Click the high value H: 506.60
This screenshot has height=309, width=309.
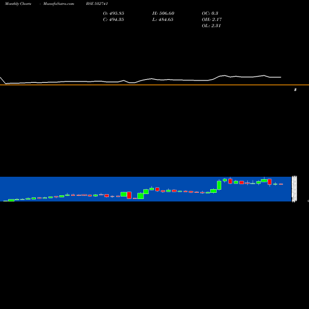click(x=163, y=14)
